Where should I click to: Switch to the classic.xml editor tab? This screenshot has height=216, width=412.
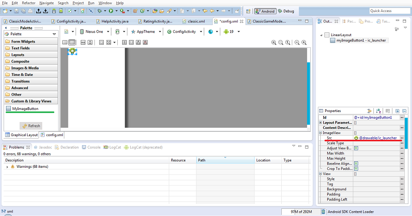193,21
